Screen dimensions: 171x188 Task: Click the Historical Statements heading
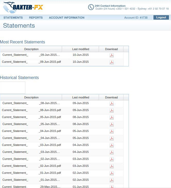point(19,77)
